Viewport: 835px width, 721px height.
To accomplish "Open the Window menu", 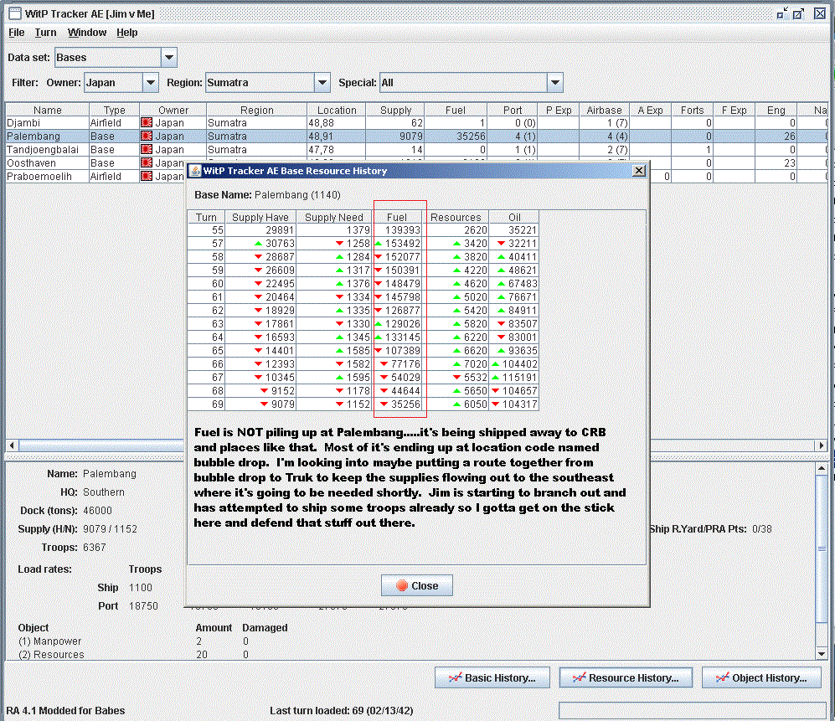I will point(87,33).
